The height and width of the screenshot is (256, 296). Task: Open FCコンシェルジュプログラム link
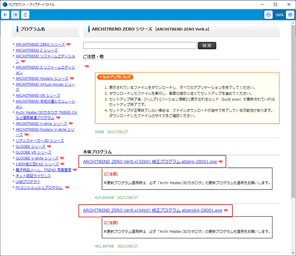click(x=39, y=187)
